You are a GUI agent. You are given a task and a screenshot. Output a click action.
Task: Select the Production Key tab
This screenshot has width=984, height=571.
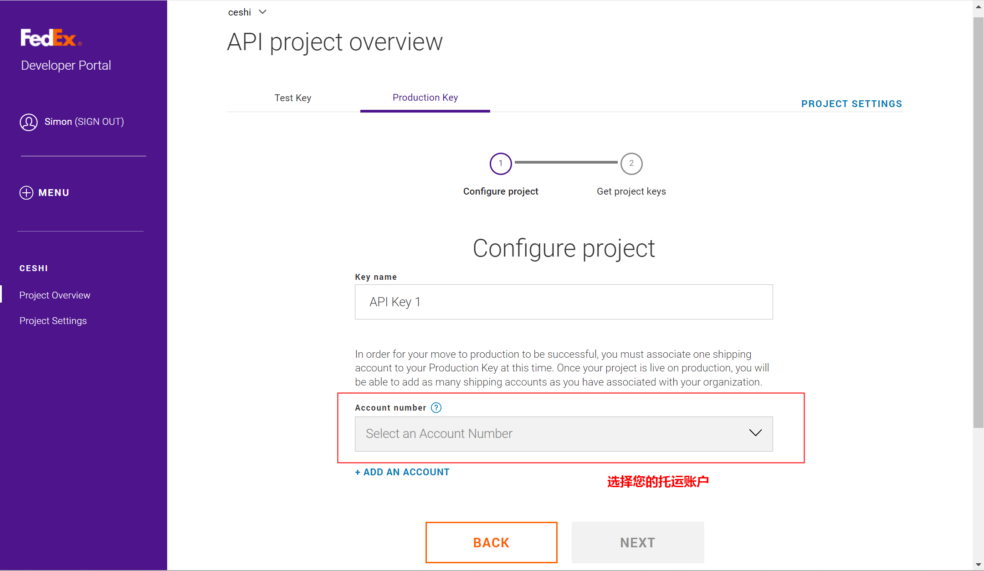pos(425,98)
